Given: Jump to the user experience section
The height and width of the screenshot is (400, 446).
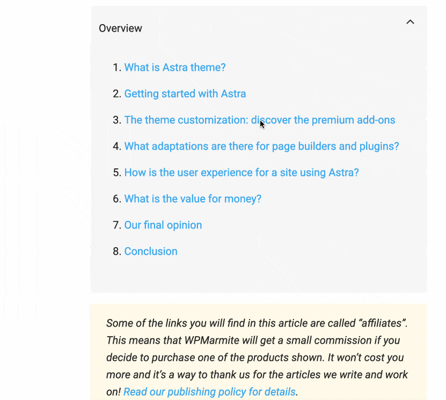Looking at the screenshot, I should tap(241, 172).
